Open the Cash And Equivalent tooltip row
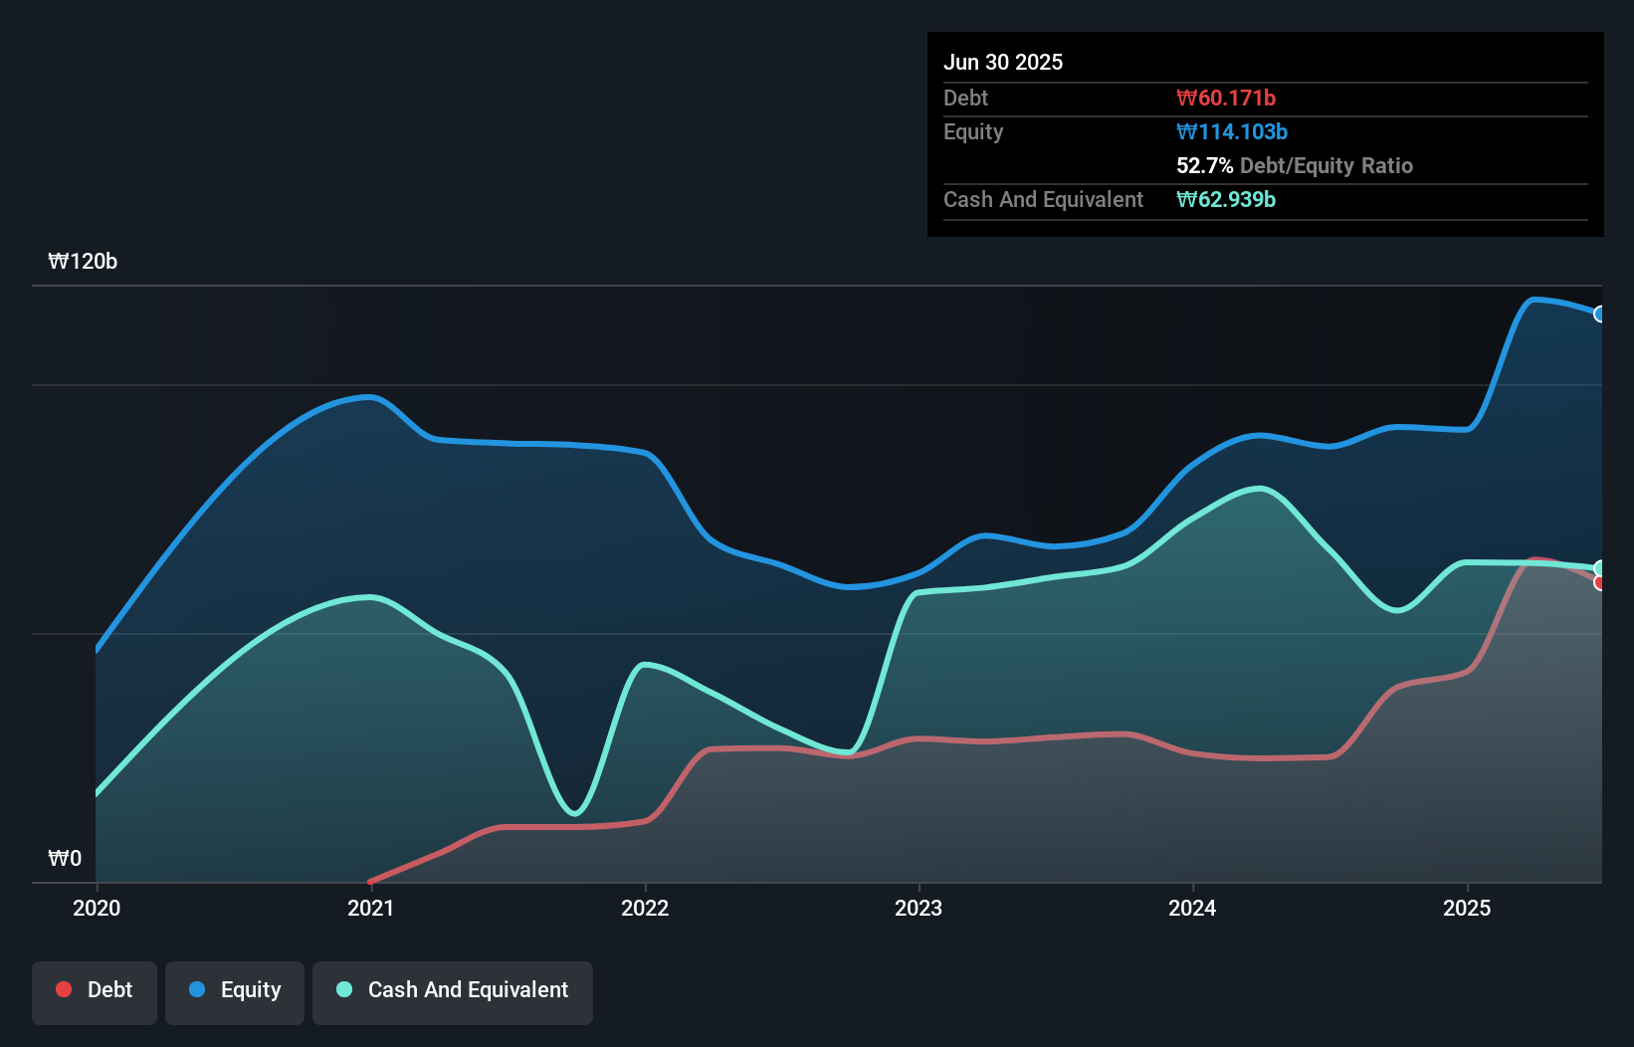1634x1047 pixels. (x=1042, y=199)
